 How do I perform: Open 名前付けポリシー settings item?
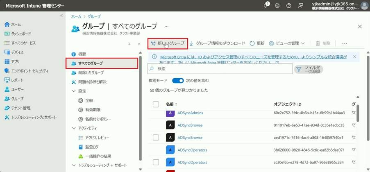point(95,119)
